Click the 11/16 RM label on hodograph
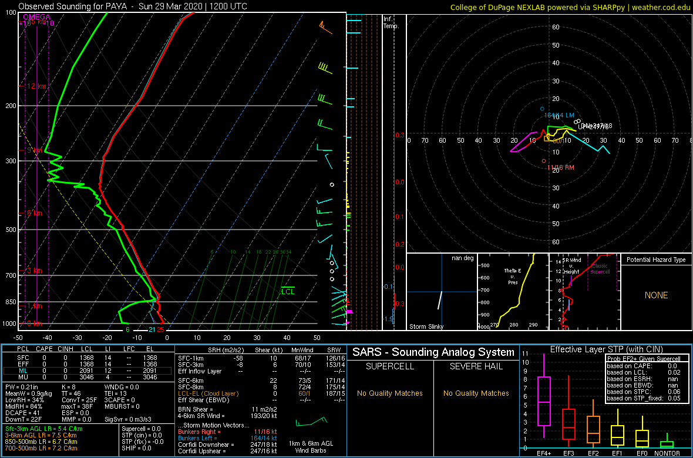The height and width of the screenshot is (458, 693). [x=561, y=167]
